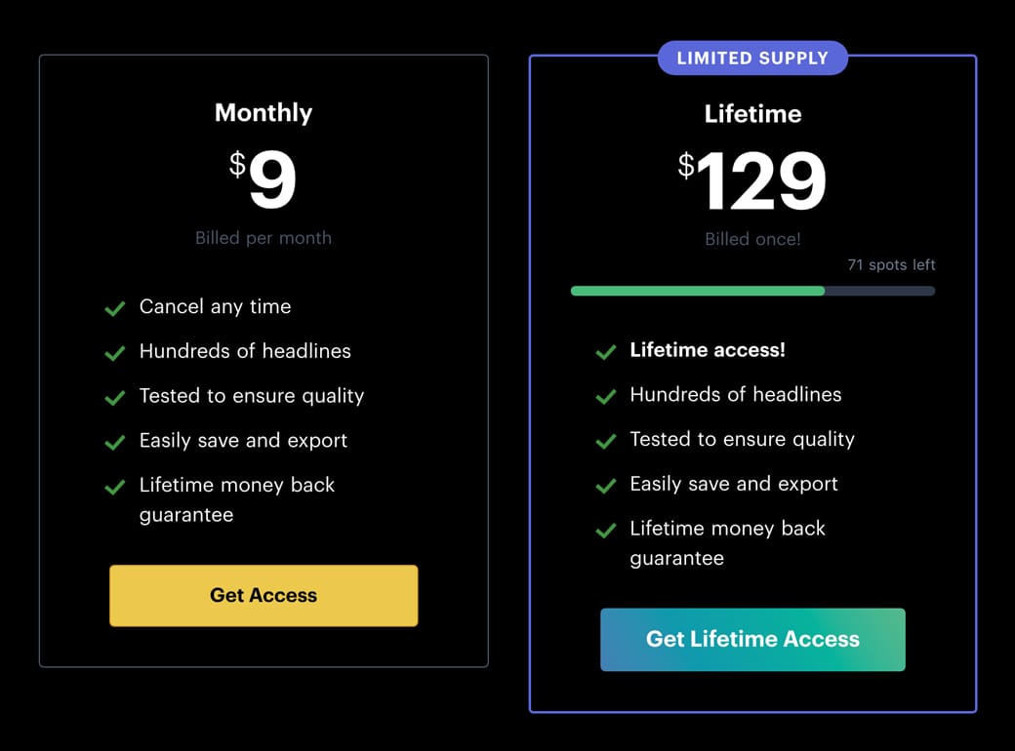
Task: Click checkmark beside Easily save and export in Lifetime plan
Action: (x=606, y=486)
